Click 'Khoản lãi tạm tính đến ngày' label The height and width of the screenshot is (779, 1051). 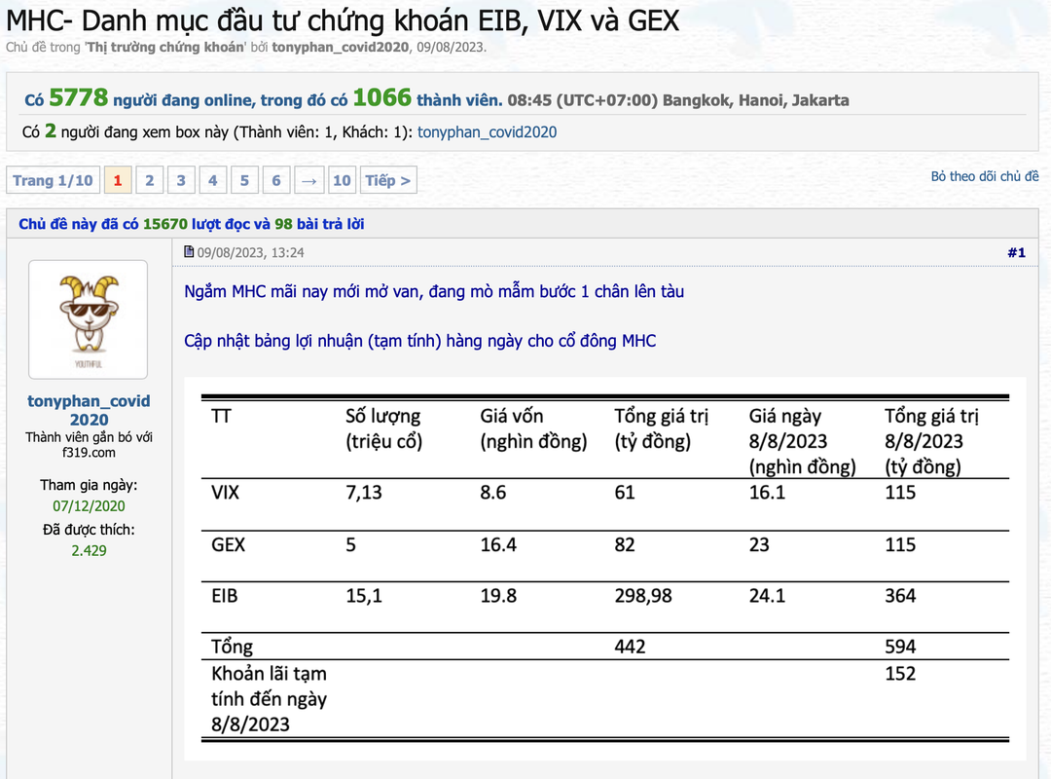[269, 699]
